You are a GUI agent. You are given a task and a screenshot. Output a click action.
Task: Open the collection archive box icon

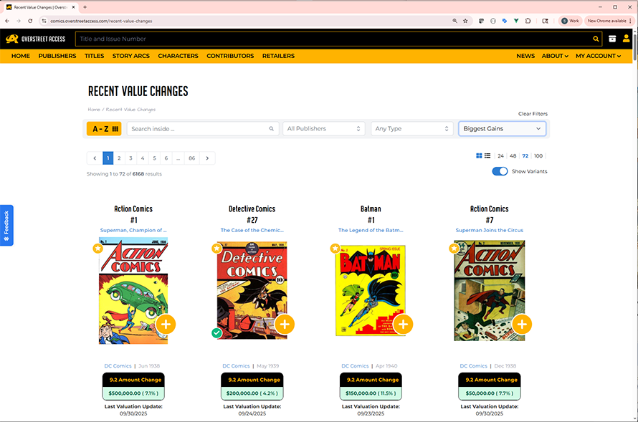click(613, 39)
